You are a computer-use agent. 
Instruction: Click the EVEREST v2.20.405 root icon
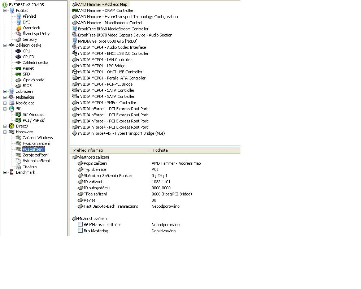pos(5,5)
